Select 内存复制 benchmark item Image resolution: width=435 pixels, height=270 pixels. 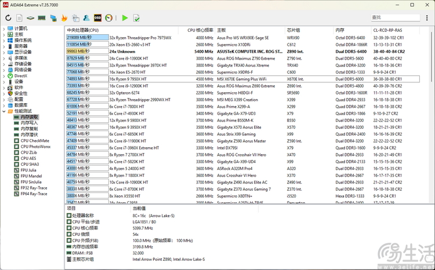click(x=29, y=129)
